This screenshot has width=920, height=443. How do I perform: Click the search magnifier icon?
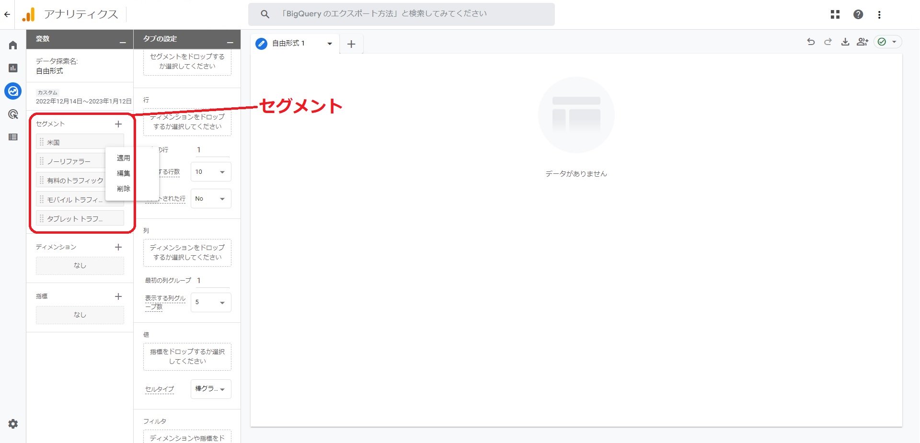coord(265,14)
